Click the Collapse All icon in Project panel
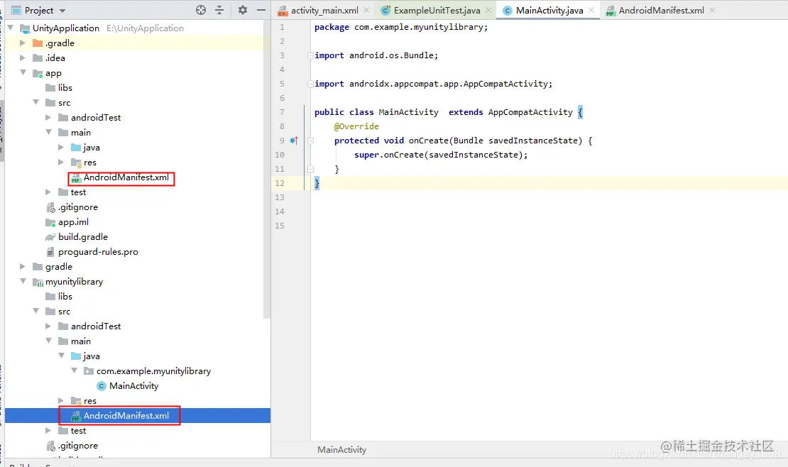This screenshot has height=467, width=788. (x=219, y=10)
